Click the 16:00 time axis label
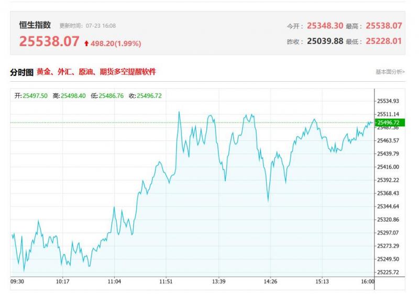This screenshot has width=419, height=295. point(368,281)
